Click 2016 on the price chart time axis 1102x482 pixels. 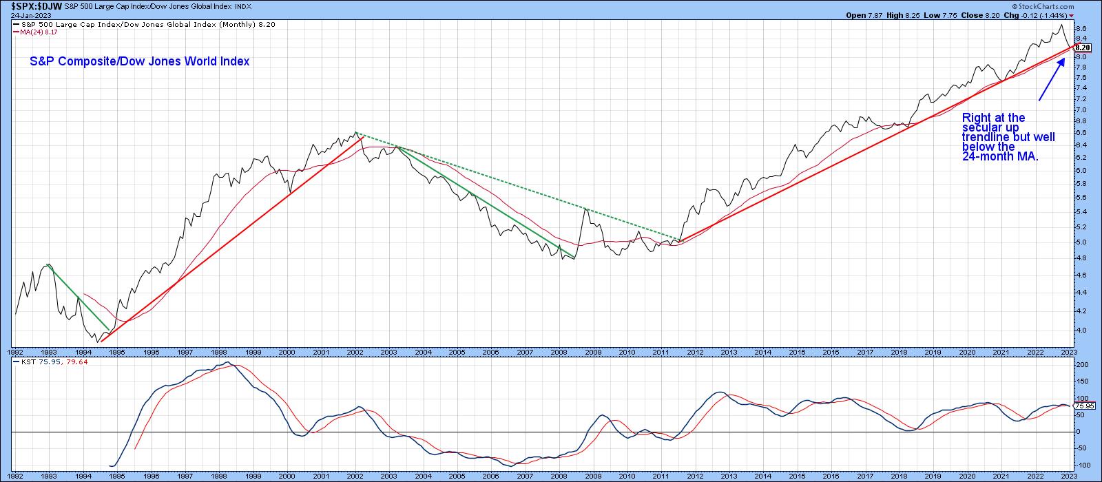click(x=831, y=352)
